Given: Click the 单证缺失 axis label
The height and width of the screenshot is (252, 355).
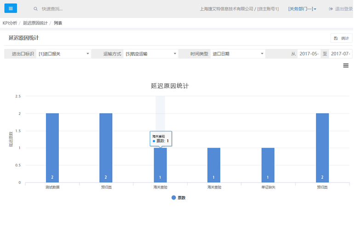Looking at the screenshot, I should (x=268, y=187).
